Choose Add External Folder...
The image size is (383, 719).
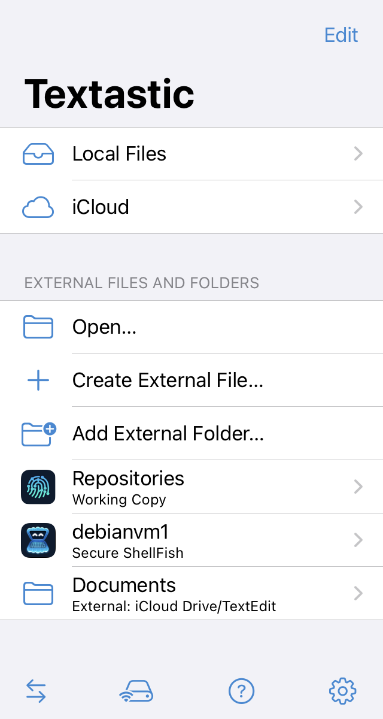168,434
